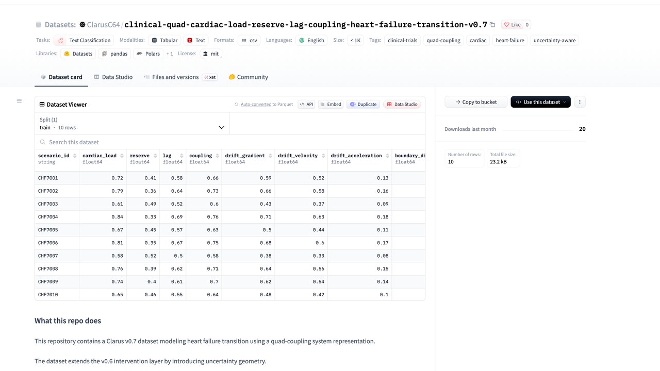The width and height of the screenshot is (660, 371).
Task: Expand the Split train dropdown
Action: [132, 124]
